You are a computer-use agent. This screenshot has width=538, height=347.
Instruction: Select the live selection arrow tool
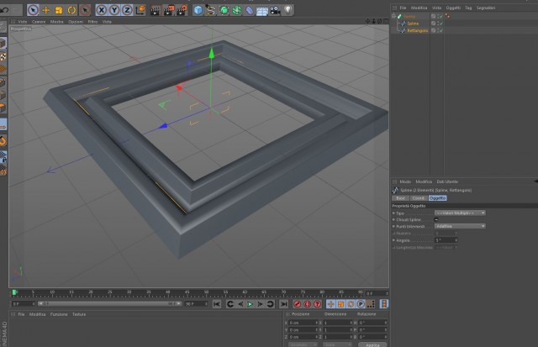tap(33, 10)
